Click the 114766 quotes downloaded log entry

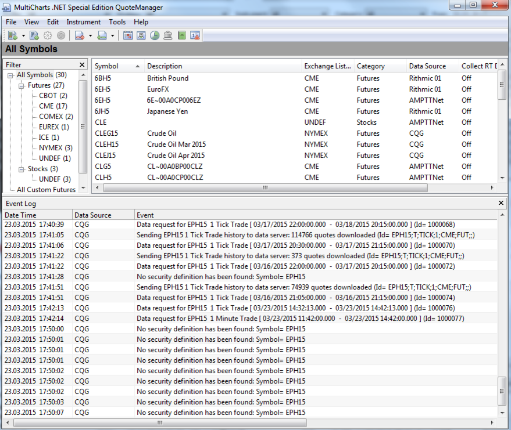(x=251, y=235)
